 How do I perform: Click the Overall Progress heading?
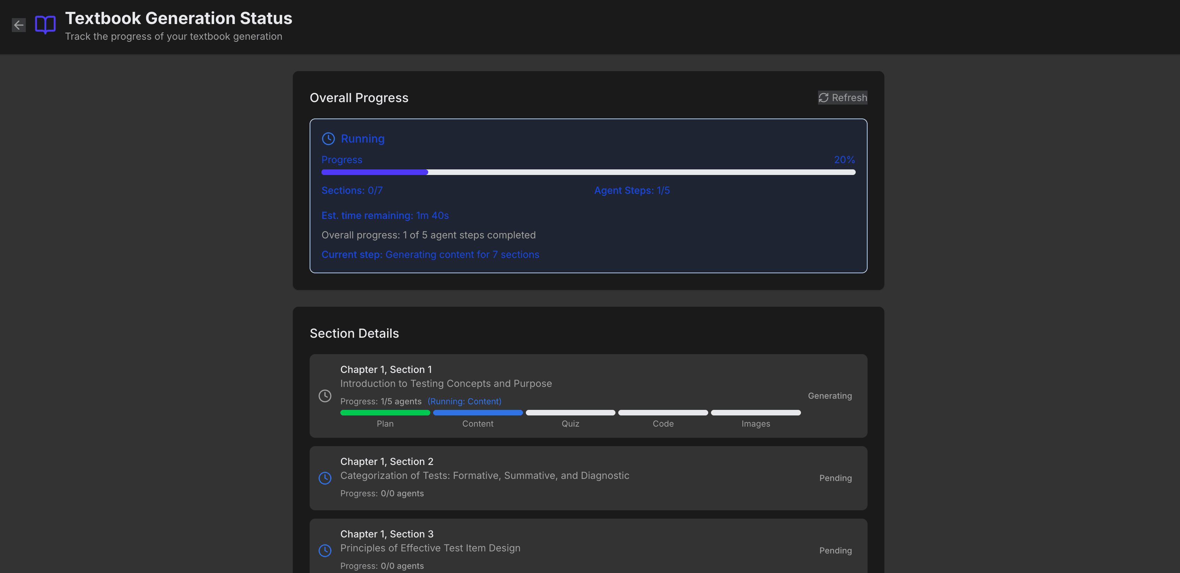click(x=359, y=98)
